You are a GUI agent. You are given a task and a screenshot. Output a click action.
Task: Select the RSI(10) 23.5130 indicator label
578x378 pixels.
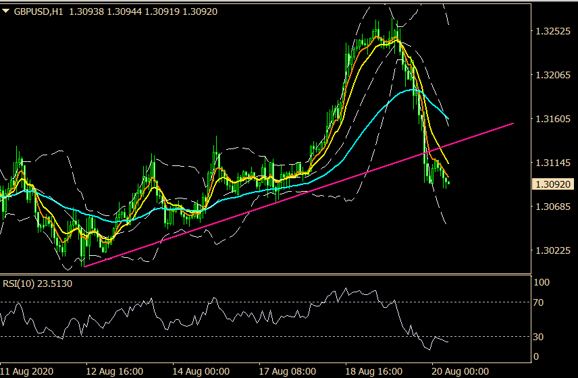pyautogui.click(x=38, y=283)
